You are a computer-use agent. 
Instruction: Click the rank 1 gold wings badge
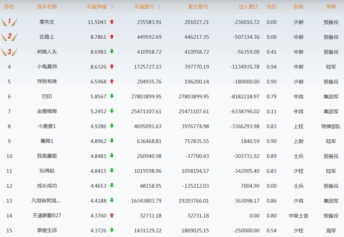9,22
